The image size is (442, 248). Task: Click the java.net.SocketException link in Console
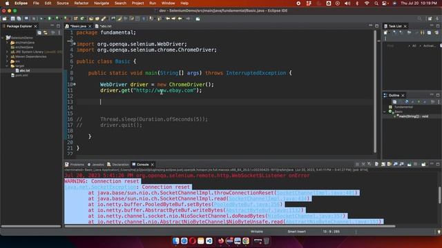100,187
